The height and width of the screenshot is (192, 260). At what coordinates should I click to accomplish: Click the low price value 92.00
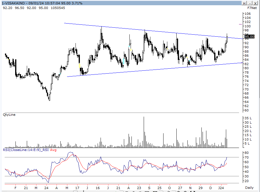[31, 8]
